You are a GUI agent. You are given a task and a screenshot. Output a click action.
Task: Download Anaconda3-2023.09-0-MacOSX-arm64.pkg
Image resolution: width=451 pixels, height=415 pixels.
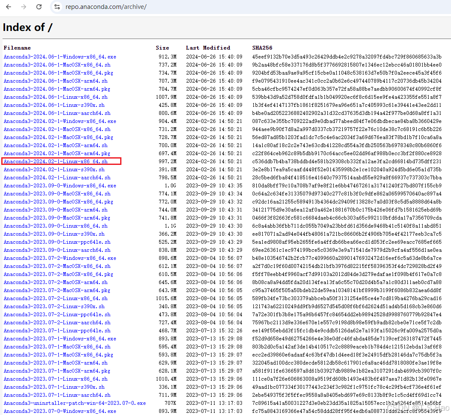pos(57,218)
